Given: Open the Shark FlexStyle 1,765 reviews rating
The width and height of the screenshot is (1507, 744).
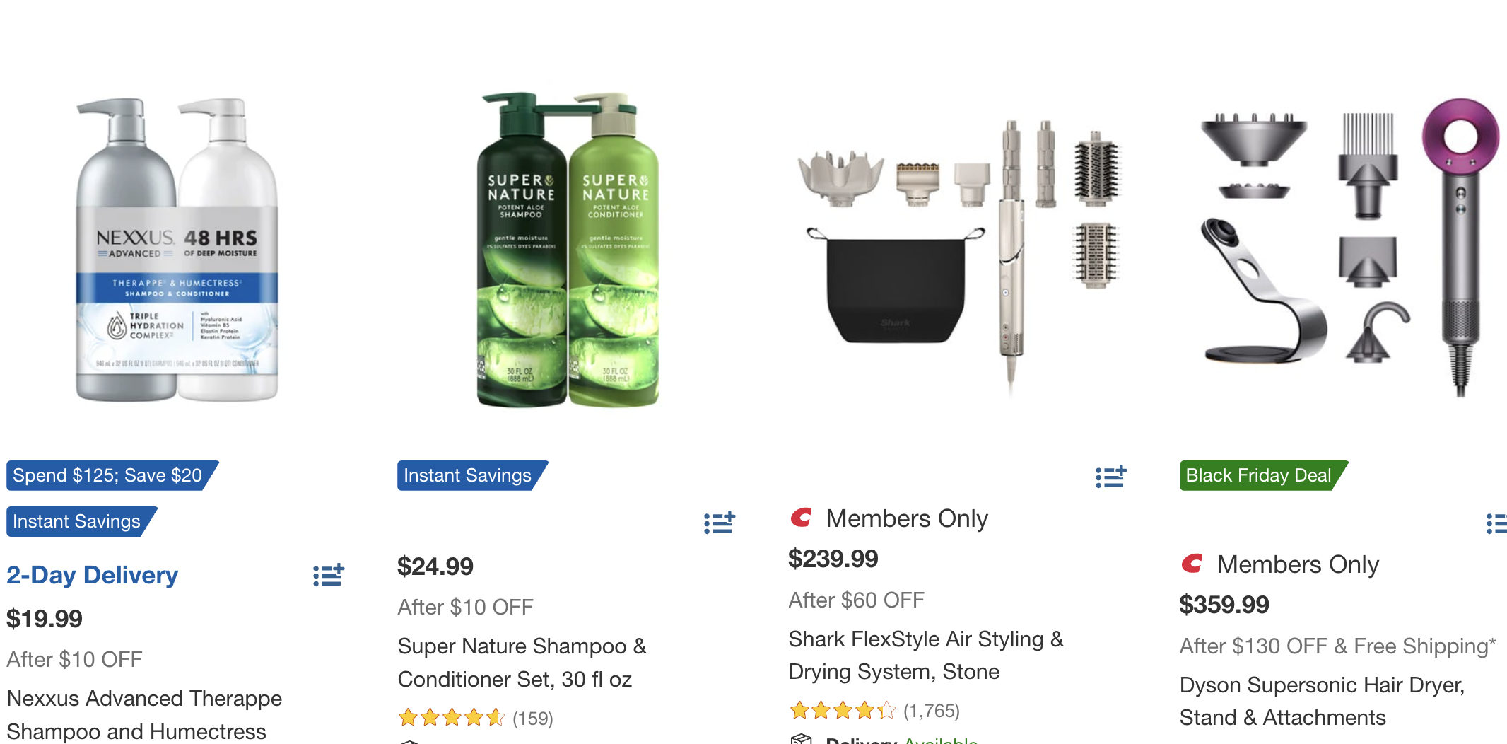Looking at the screenshot, I should tap(874, 710).
